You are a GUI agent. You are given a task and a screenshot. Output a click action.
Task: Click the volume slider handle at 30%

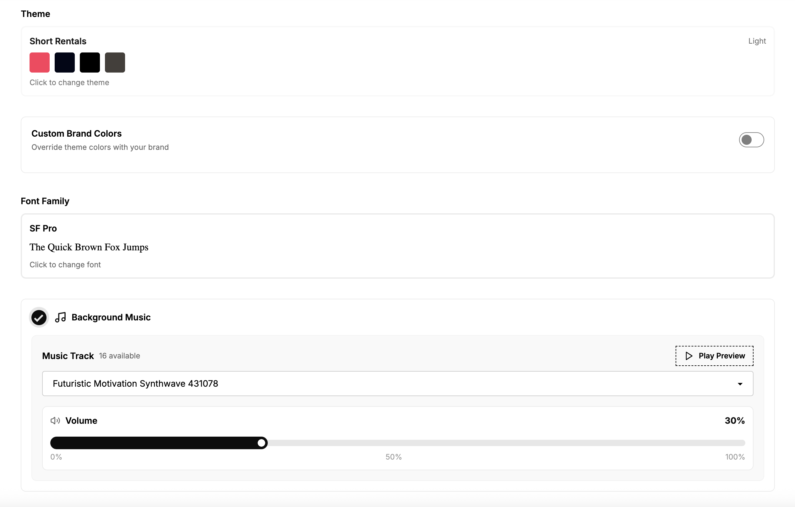coord(261,443)
